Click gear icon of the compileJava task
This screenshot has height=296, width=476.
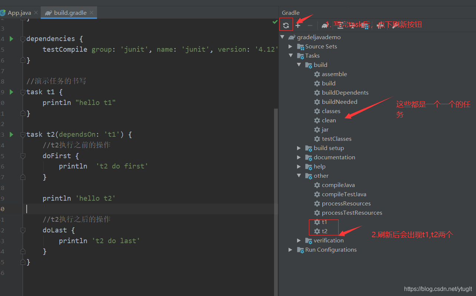(x=317, y=185)
